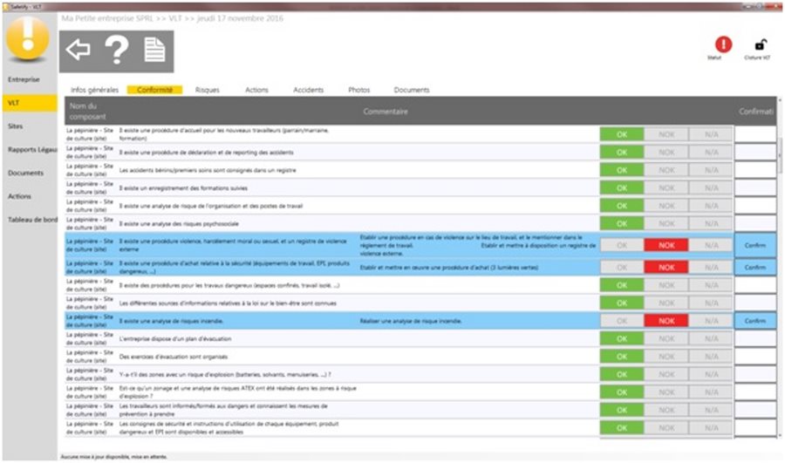Open the Accidents tab
785x463 pixels.
coord(308,90)
